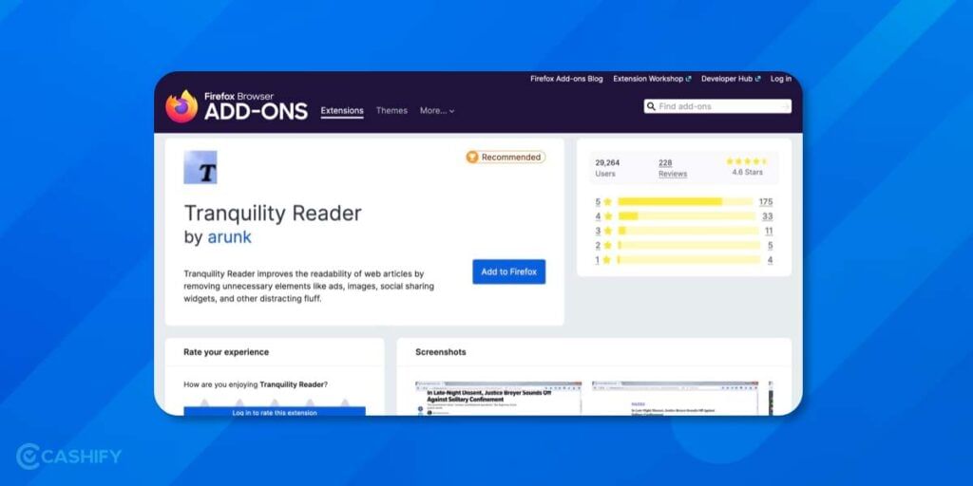This screenshot has height=486, width=973.
Task: Click the Firefox Browser Add-ons logo
Action: tap(237, 106)
